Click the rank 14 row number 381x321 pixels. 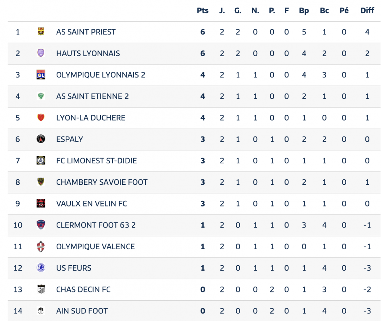point(18,311)
